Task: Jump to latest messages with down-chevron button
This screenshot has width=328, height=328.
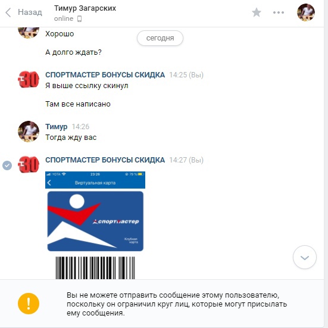Action: click(x=305, y=257)
